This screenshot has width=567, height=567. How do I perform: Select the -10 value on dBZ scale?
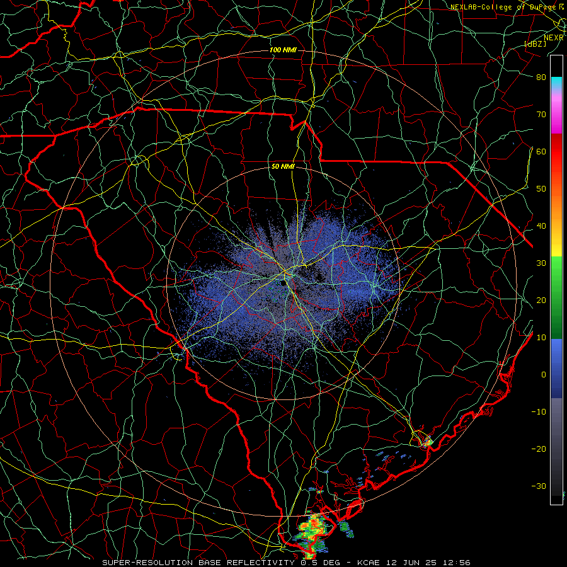tap(539, 411)
